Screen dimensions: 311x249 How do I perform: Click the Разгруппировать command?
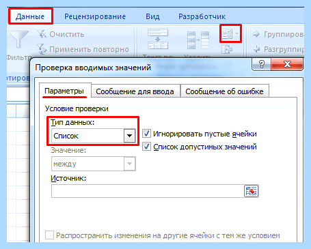click(278, 49)
